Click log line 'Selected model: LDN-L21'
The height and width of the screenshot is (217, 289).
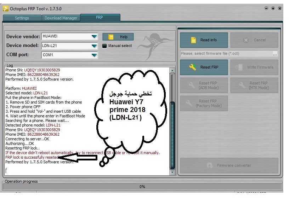point(27,93)
